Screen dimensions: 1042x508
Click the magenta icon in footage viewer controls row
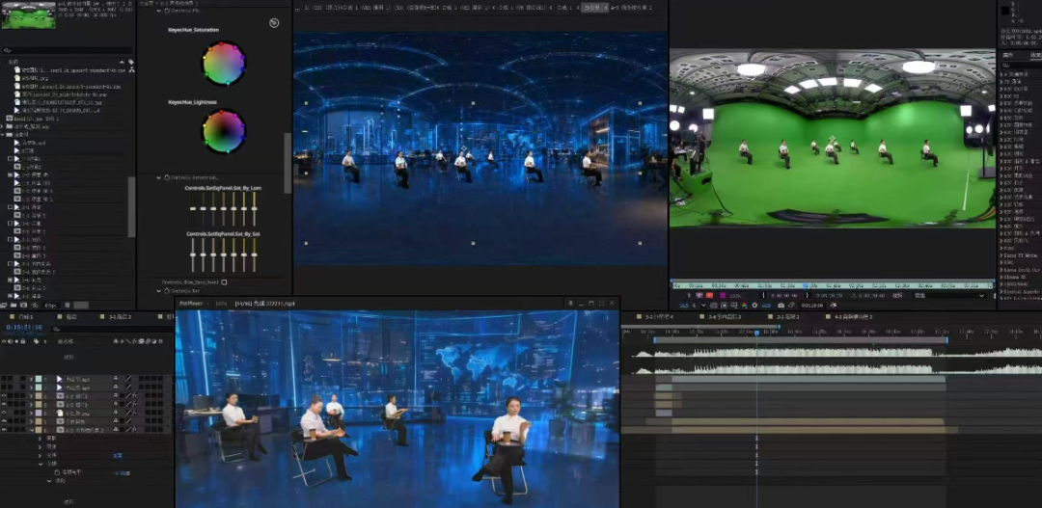point(723,296)
